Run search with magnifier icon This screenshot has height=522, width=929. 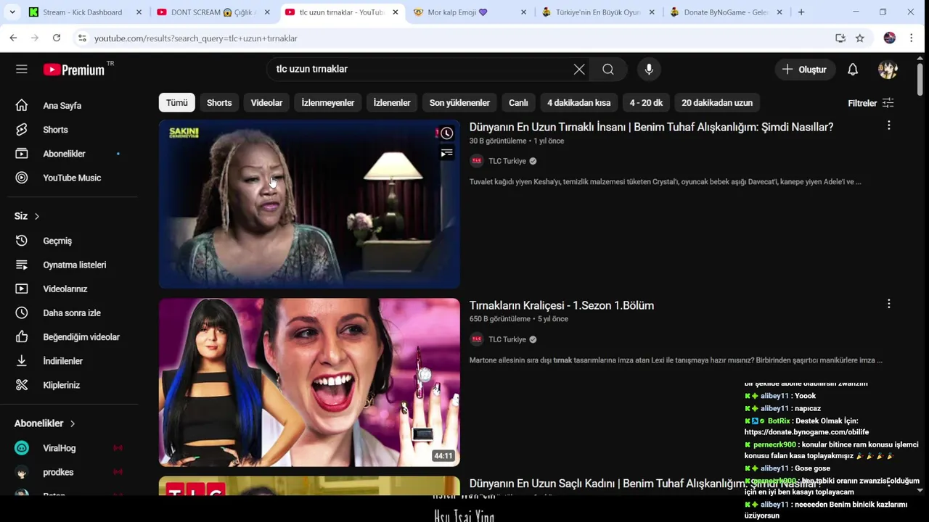point(608,69)
